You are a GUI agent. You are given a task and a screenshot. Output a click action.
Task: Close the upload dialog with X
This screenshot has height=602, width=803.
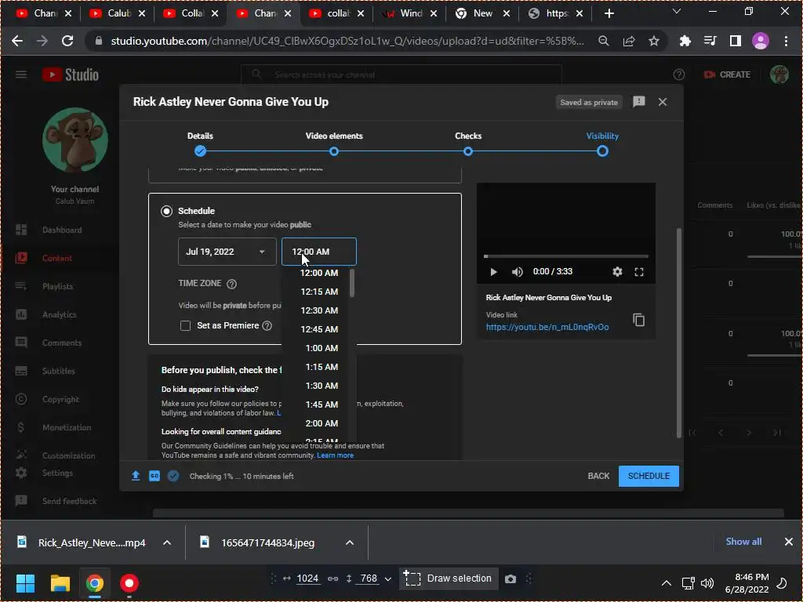click(x=662, y=102)
